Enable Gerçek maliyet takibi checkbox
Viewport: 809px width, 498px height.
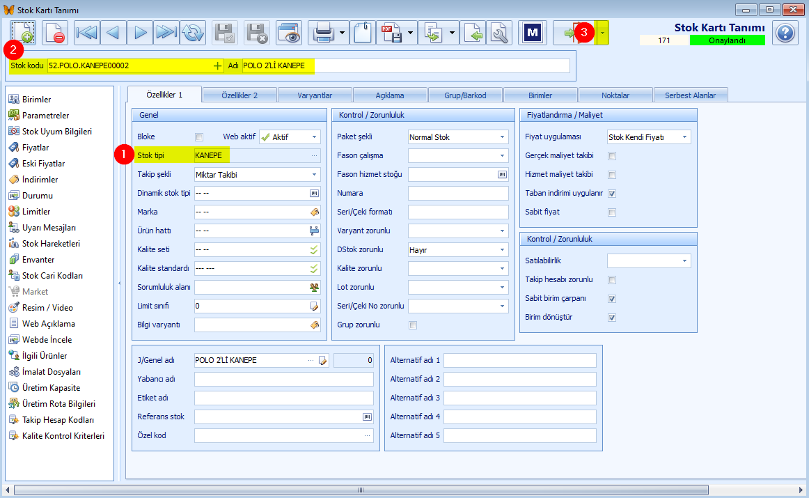[612, 156]
